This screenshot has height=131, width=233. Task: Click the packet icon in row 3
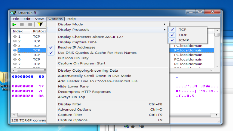tap(15, 45)
